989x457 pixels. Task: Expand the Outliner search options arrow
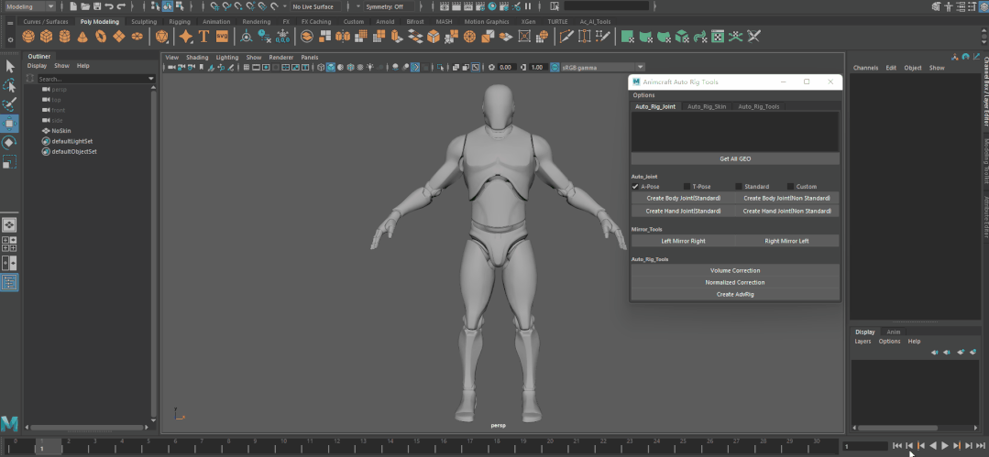151,79
